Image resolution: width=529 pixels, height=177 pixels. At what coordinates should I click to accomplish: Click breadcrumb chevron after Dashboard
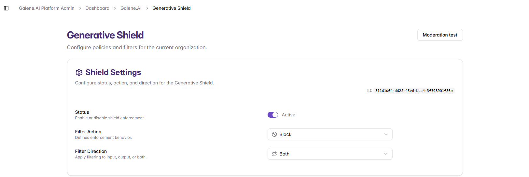(115, 8)
